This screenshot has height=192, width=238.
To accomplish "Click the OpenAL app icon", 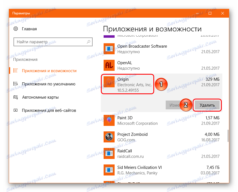I will tap(109, 65).
